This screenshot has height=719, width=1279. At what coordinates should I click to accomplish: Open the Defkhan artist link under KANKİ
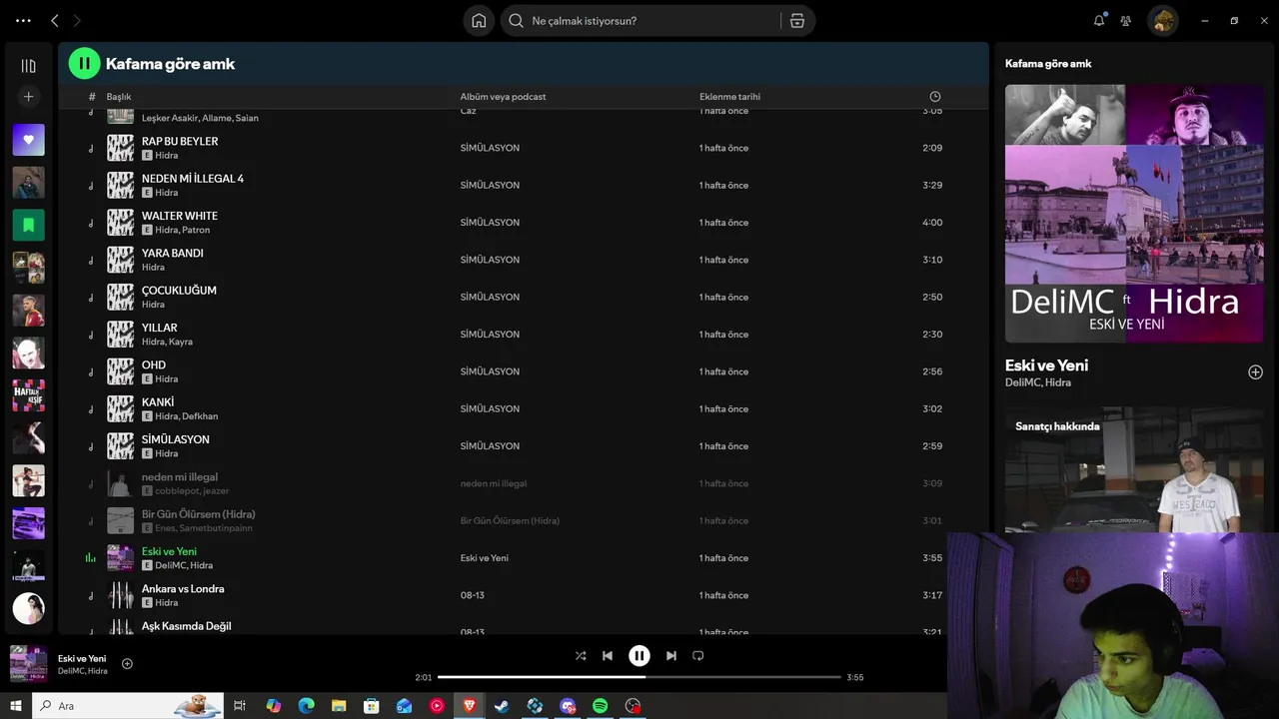point(200,416)
